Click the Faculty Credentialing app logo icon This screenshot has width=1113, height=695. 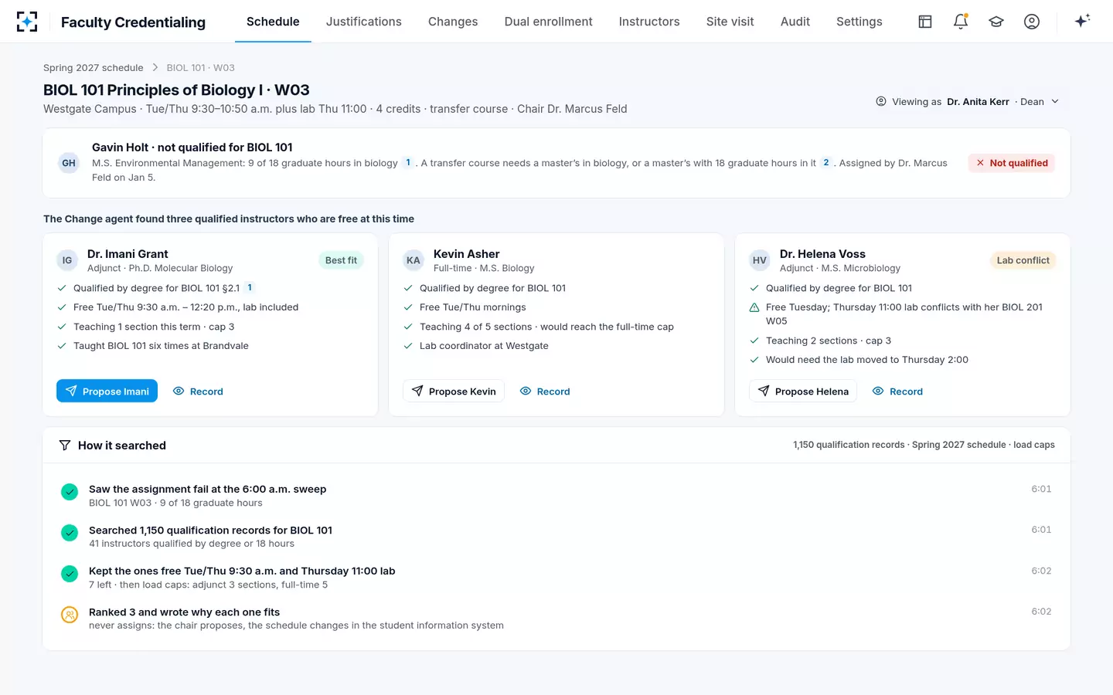(27, 22)
